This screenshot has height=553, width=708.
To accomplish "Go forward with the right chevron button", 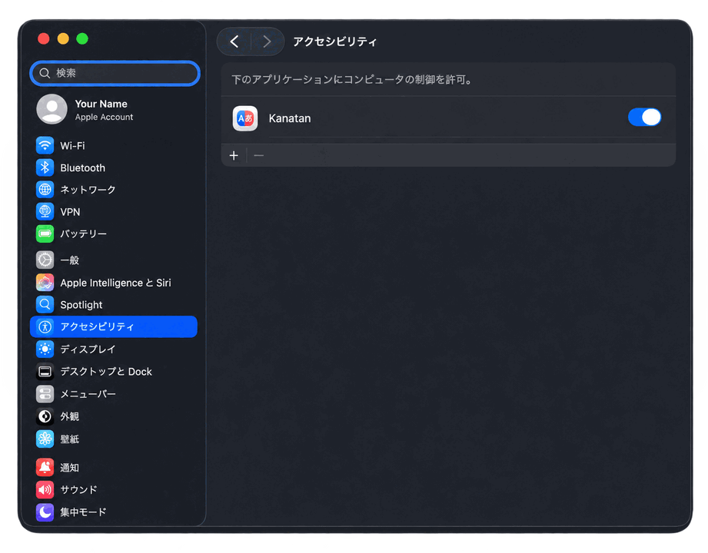I will (x=268, y=41).
